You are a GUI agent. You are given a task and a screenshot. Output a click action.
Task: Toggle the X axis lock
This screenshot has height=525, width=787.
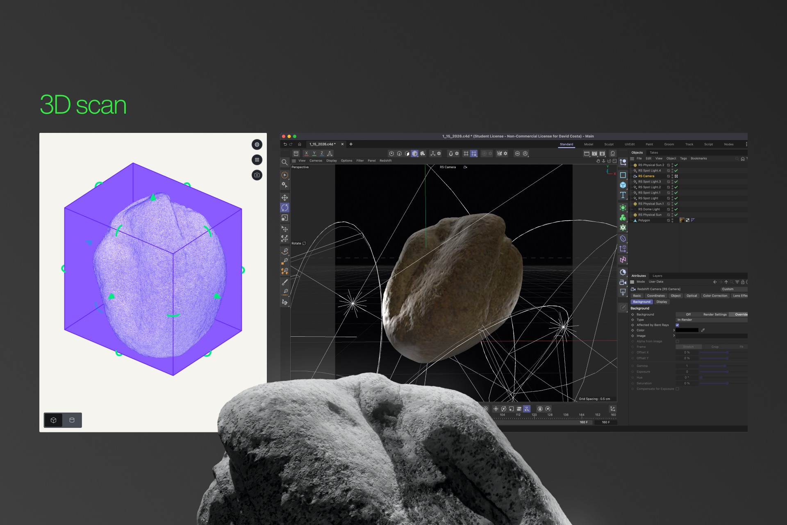click(x=306, y=153)
